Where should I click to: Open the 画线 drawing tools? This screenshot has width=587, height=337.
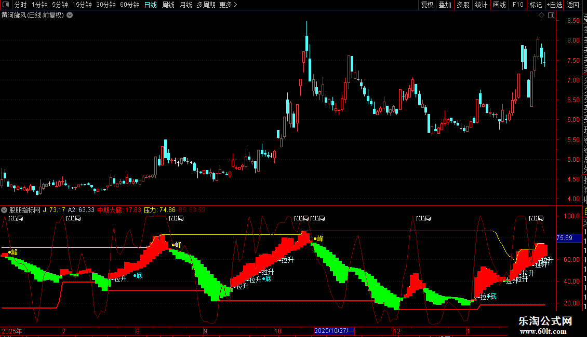click(499, 5)
